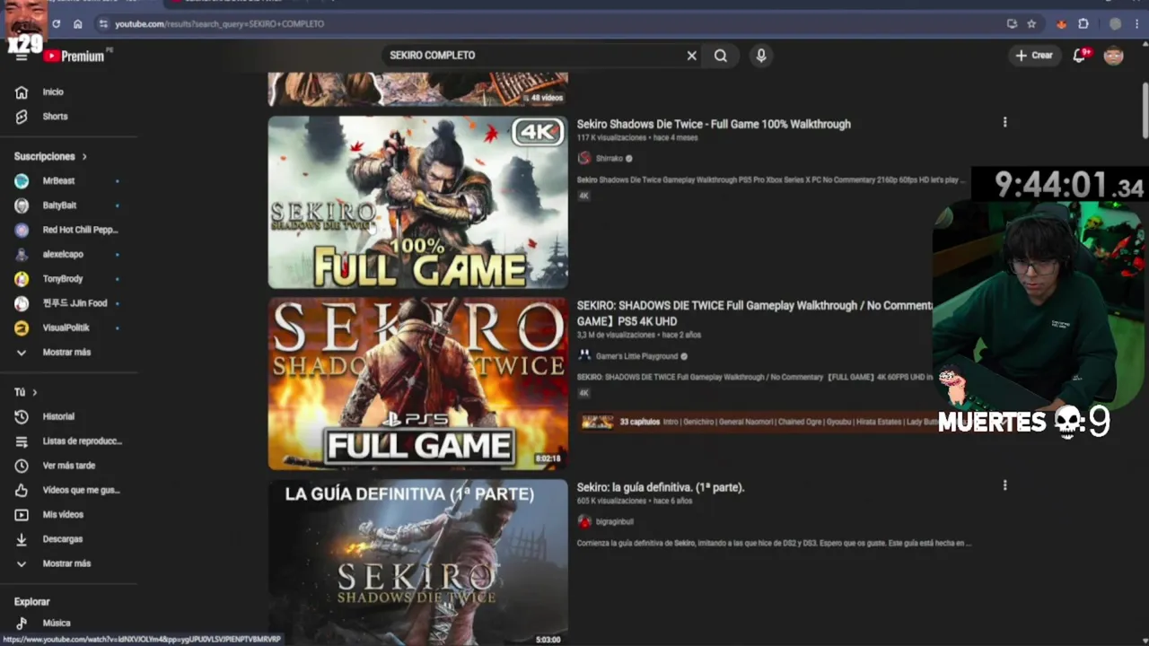Go to YouTube Premium home logo
This screenshot has height=646, width=1149.
click(x=74, y=56)
